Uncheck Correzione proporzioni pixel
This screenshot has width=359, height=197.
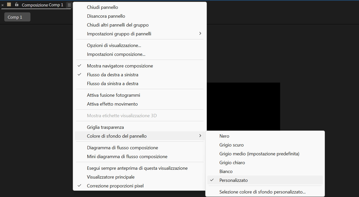pyautogui.click(x=115, y=186)
